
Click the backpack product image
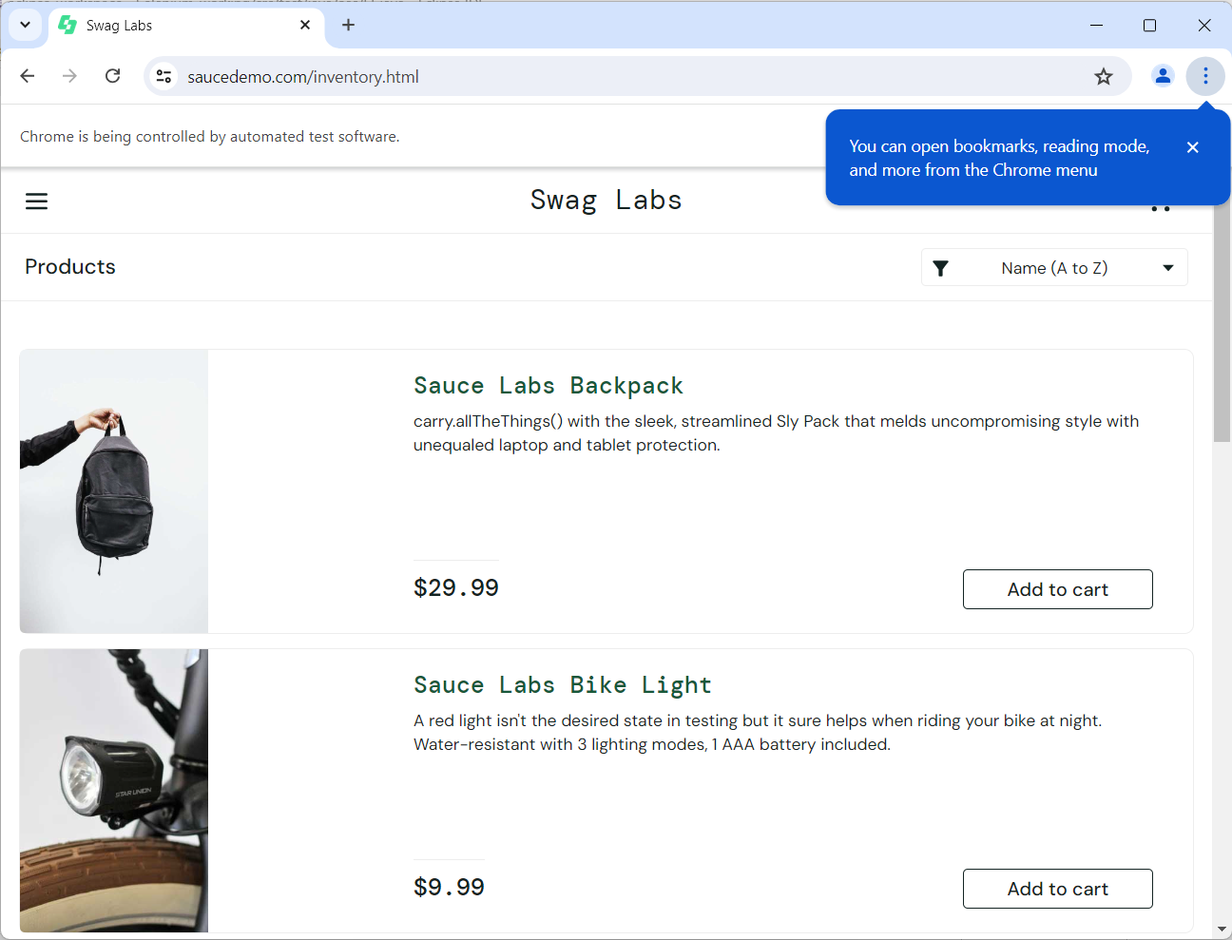[x=114, y=491]
